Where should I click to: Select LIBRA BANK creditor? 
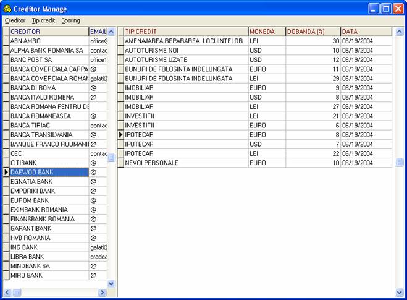(x=49, y=256)
